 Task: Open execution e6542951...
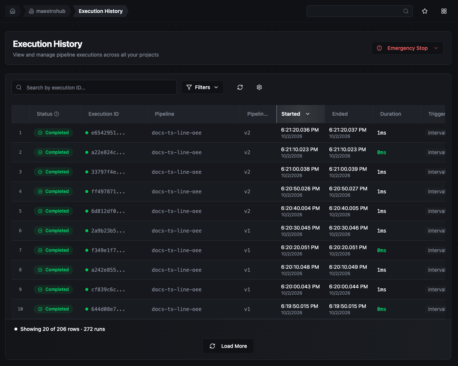pos(108,133)
